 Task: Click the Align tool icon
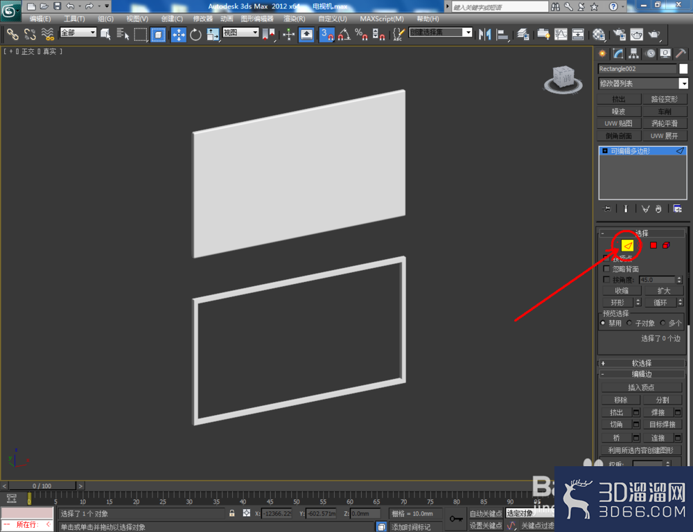pyautogui.click(x=502, y=34)
